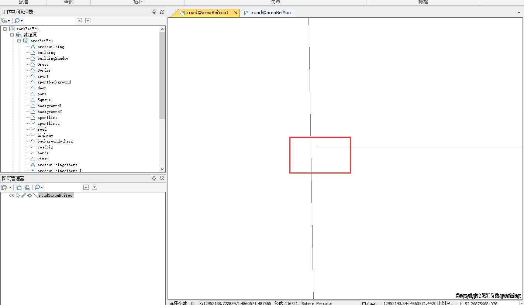Close the layer manager panel
Viewport: 524px width, 305px height.
162,178
